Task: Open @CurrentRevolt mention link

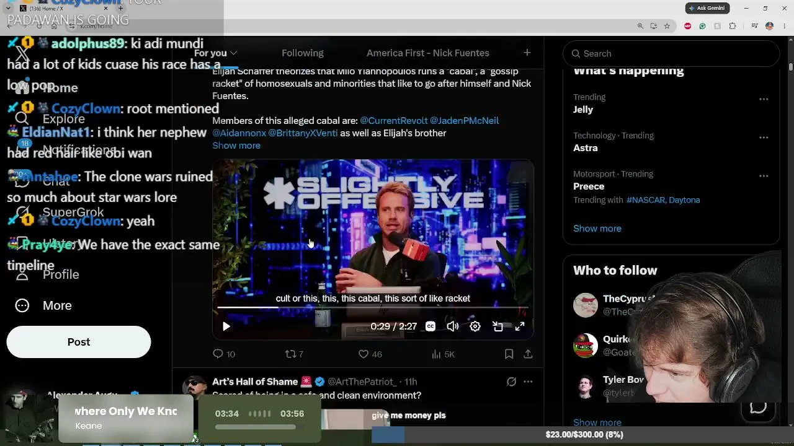Action: (x=394, y=121)
